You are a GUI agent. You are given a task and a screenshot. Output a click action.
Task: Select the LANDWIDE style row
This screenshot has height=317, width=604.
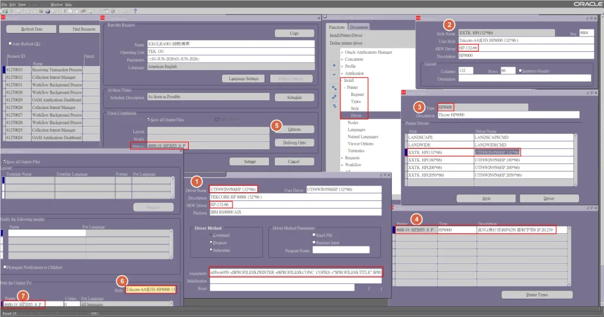point(490,144)
